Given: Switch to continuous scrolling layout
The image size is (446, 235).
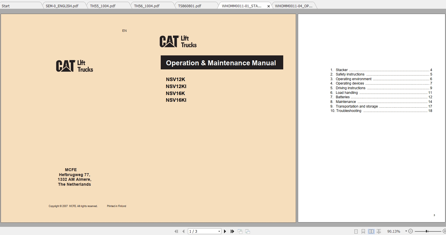Looking at the screenshot, I should click(363, 231).
